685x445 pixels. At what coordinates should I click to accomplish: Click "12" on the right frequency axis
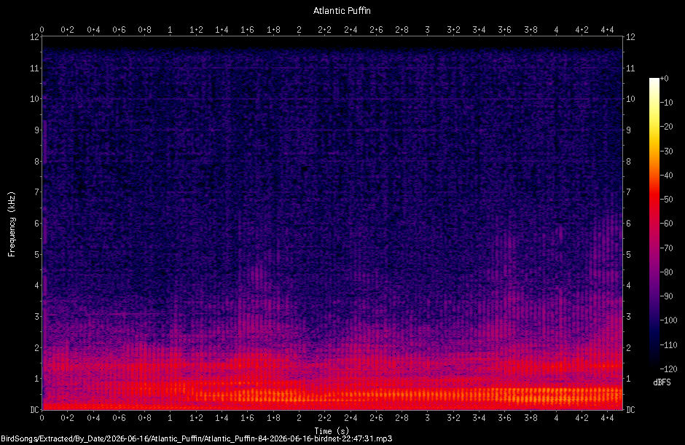[x=631, y=37]
